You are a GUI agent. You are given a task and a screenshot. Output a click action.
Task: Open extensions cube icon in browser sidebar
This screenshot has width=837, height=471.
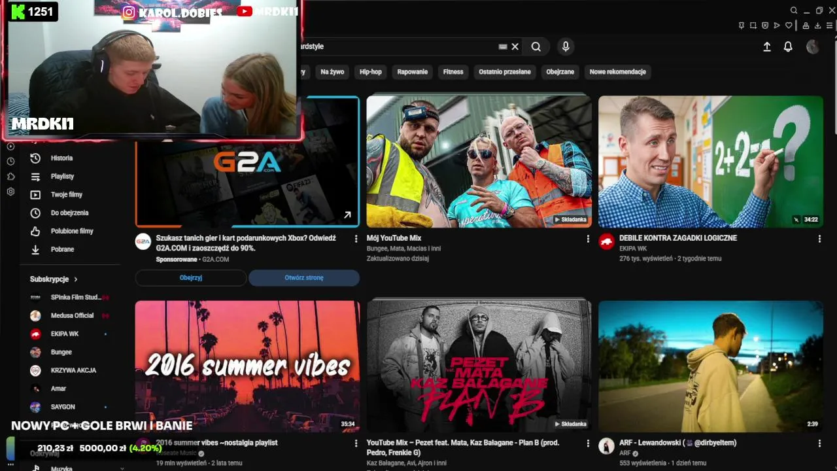(10, 177)
